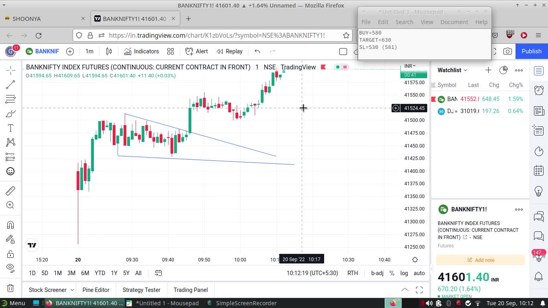This screenshot has width=548, height=308.
Task: Select the crosshair cursor tool
Action: (10, 70)
